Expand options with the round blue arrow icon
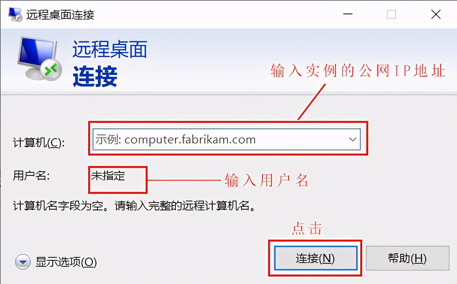 click(23, 262)
